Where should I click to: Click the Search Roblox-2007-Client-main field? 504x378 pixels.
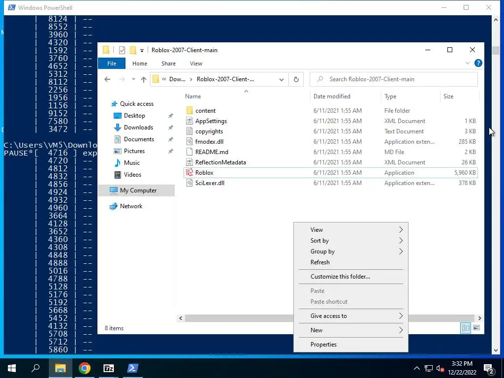click(394, 79)
